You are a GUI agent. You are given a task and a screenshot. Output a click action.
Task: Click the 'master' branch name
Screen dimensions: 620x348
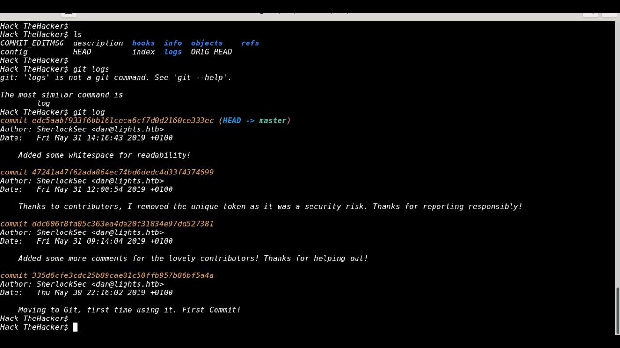[x=273, y=121]
